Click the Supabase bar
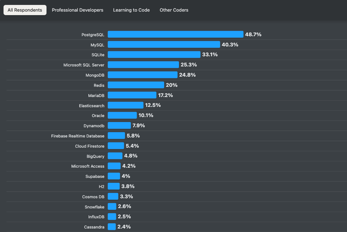This screenshot has height=232, width=347. 113,176
